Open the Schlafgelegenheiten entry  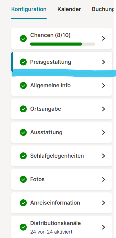coord(62,156)
